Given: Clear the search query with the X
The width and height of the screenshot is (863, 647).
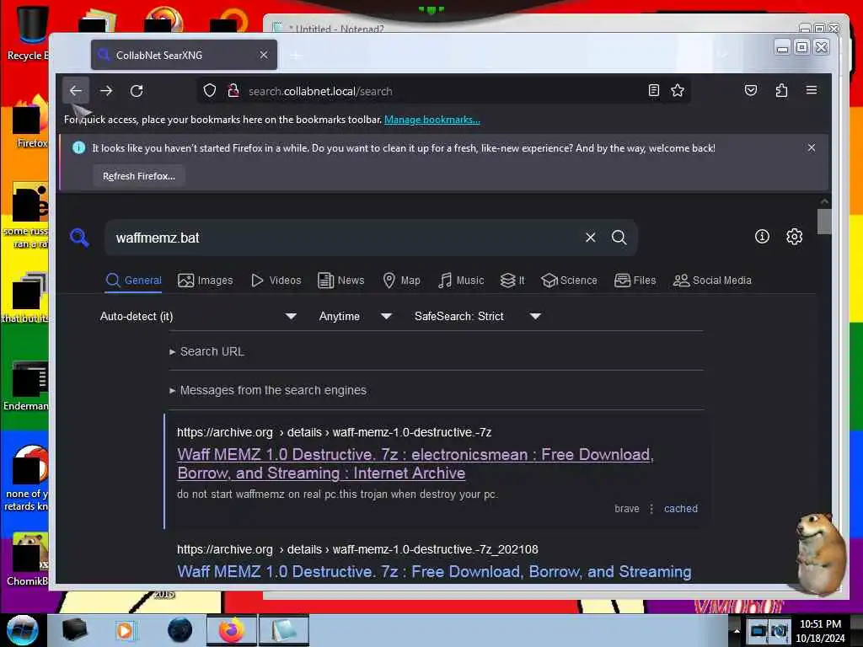Looking at the screenshot, I should coord(591,237).
